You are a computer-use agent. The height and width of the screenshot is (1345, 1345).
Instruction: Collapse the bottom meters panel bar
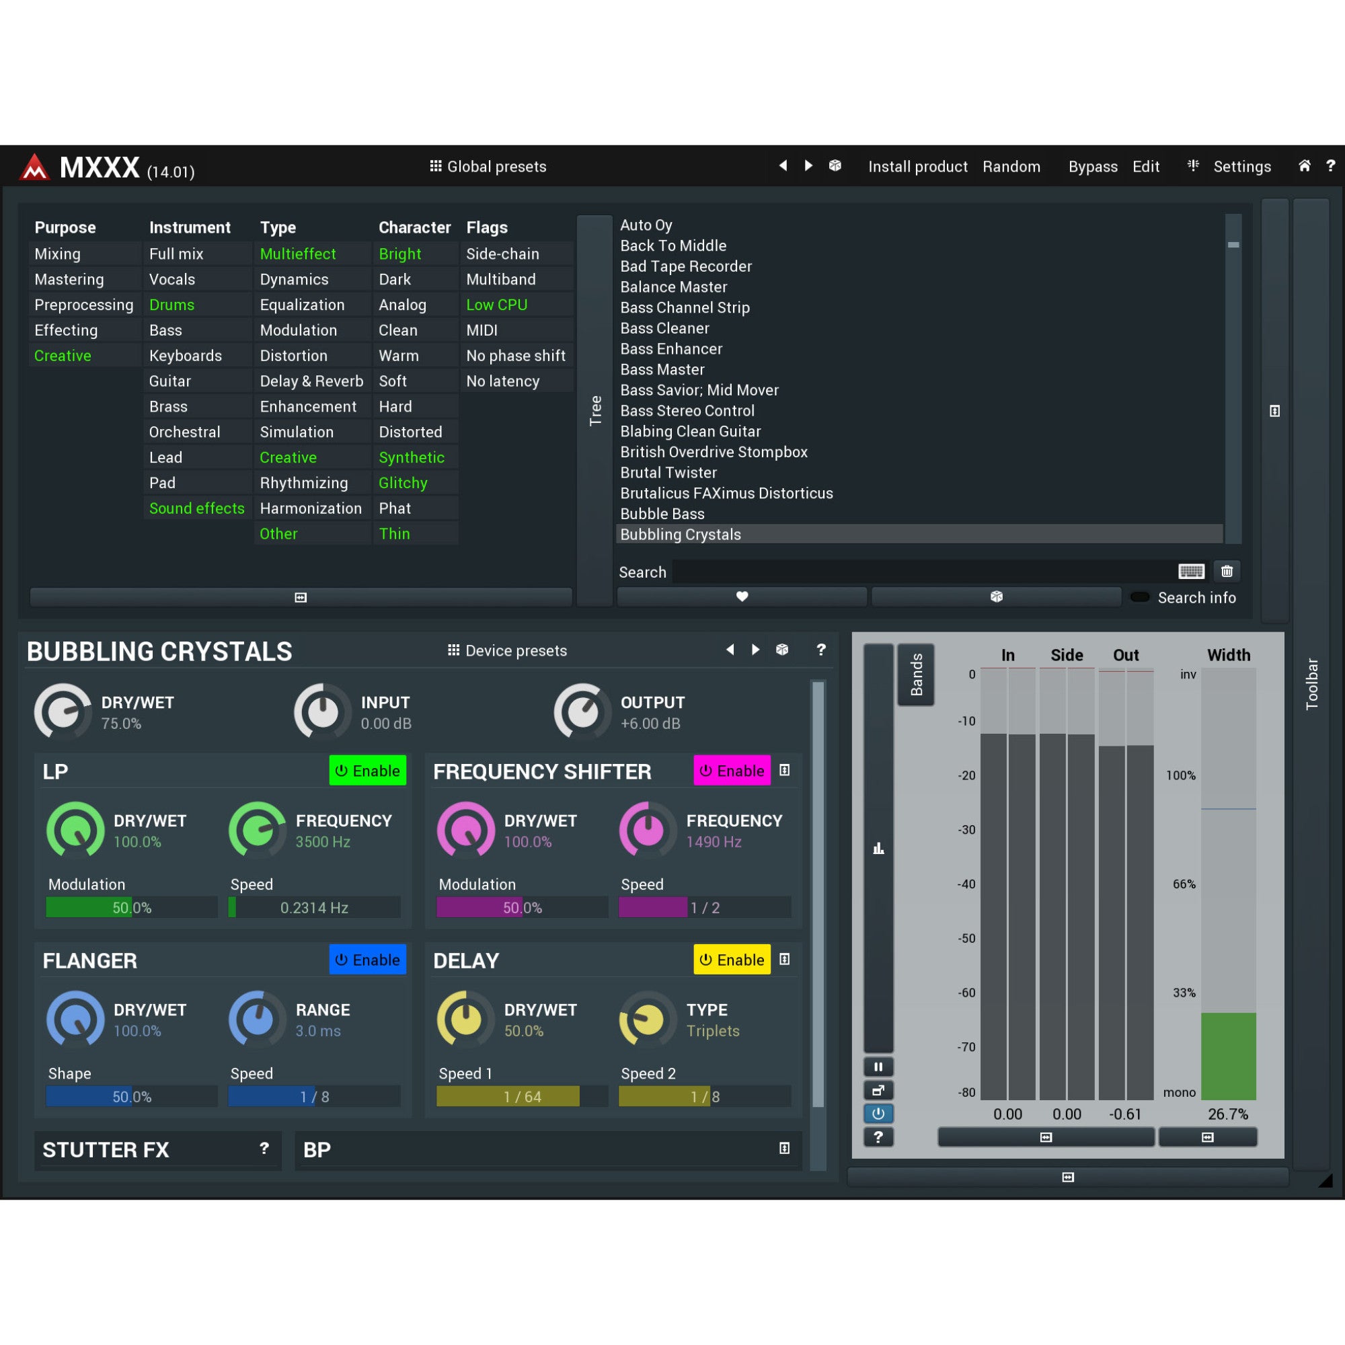coord(1068,1178)
